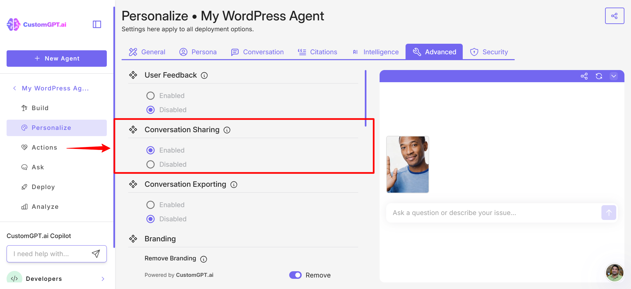
Task: Show info for User Feedback
Action: pyautogui.click(x=204, y=76)
